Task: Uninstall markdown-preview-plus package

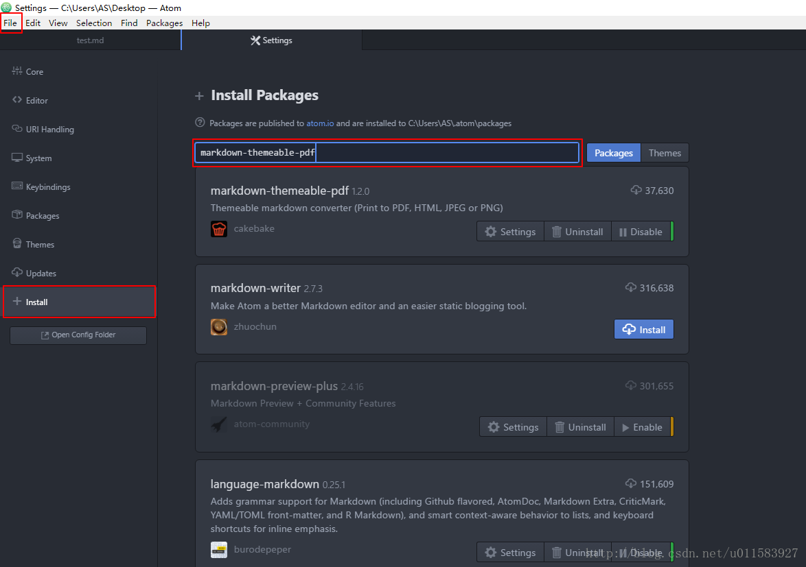Action: pos(580,427)
